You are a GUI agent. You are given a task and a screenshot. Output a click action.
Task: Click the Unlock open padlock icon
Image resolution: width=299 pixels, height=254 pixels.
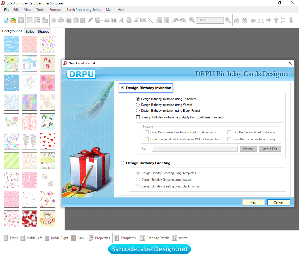coord(244,20)
